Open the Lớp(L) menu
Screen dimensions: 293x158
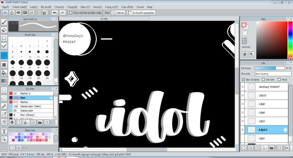click(34, 7)
